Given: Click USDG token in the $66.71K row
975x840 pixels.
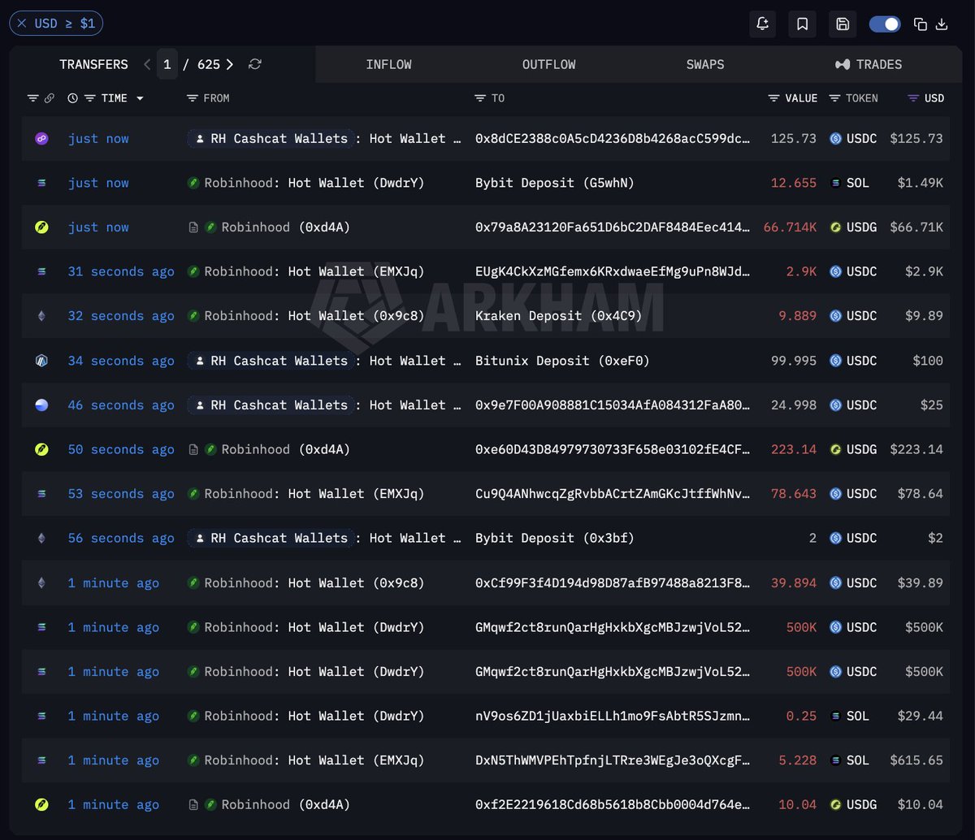Looking at the screenshot, I should (852, 227).
